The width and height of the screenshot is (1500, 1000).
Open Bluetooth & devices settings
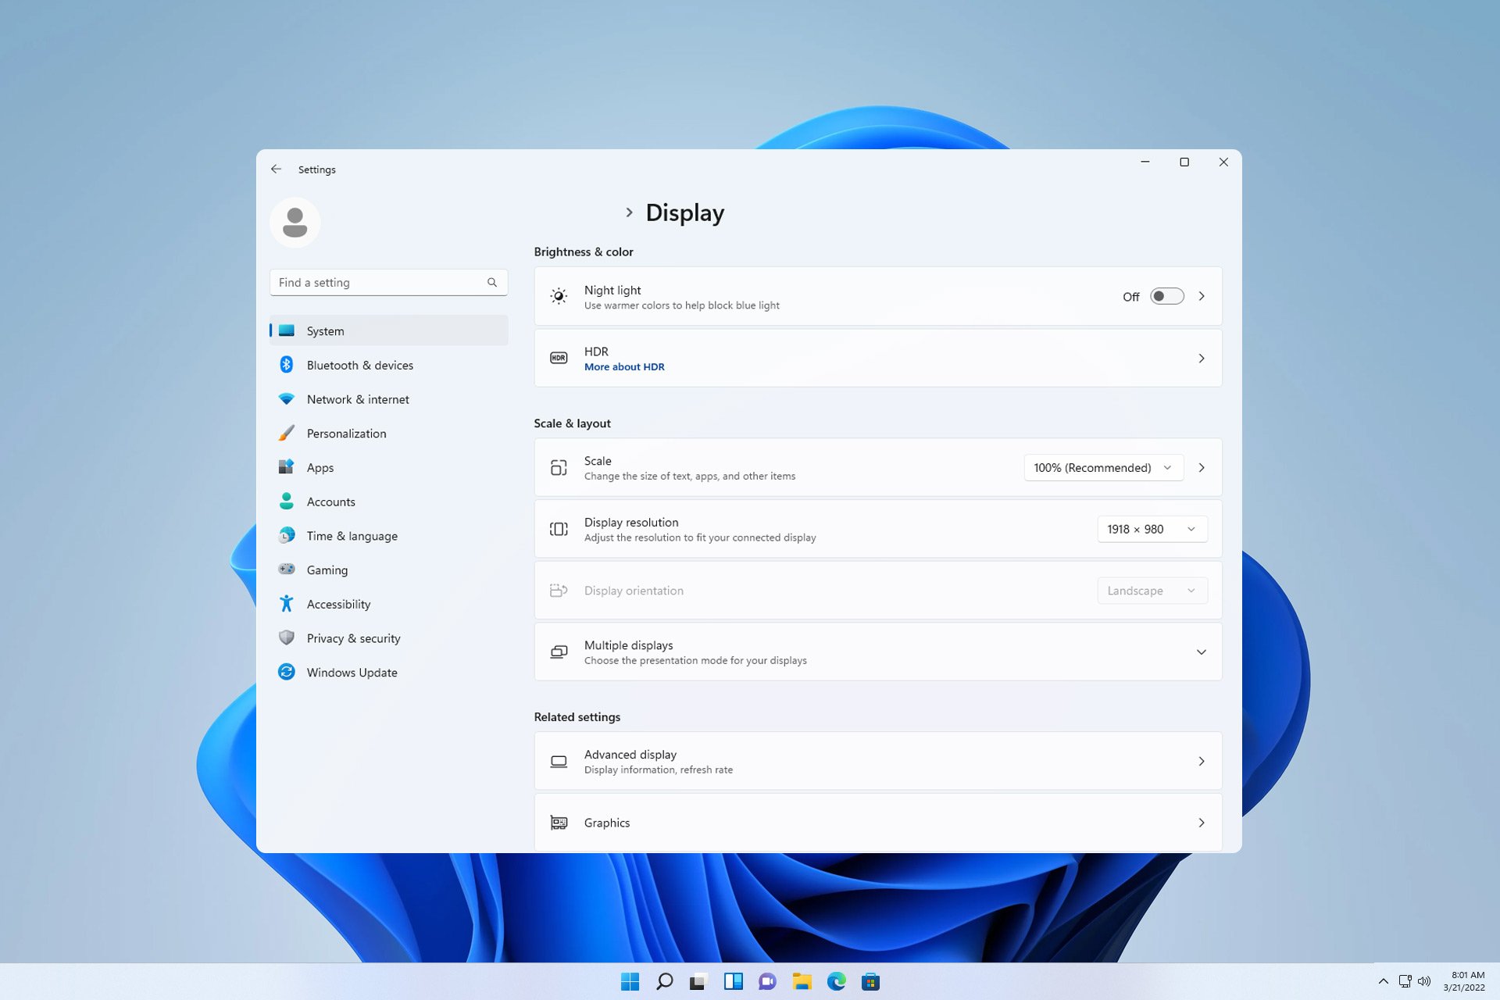point(359,365)
